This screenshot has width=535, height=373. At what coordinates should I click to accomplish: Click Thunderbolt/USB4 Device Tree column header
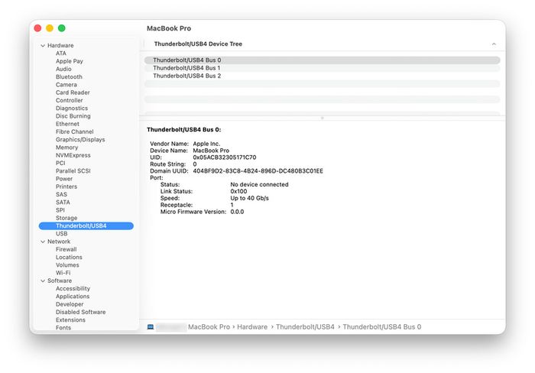[198, 44]
